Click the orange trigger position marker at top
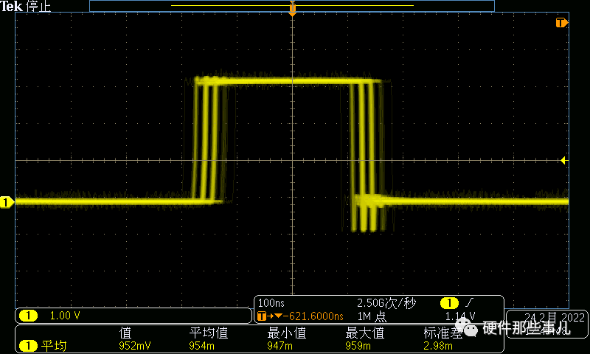This screenshot has width=590, height=354. coord(293,11)
